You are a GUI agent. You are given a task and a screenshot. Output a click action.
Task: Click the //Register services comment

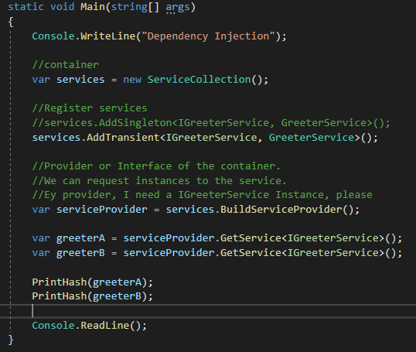(90, 108)
